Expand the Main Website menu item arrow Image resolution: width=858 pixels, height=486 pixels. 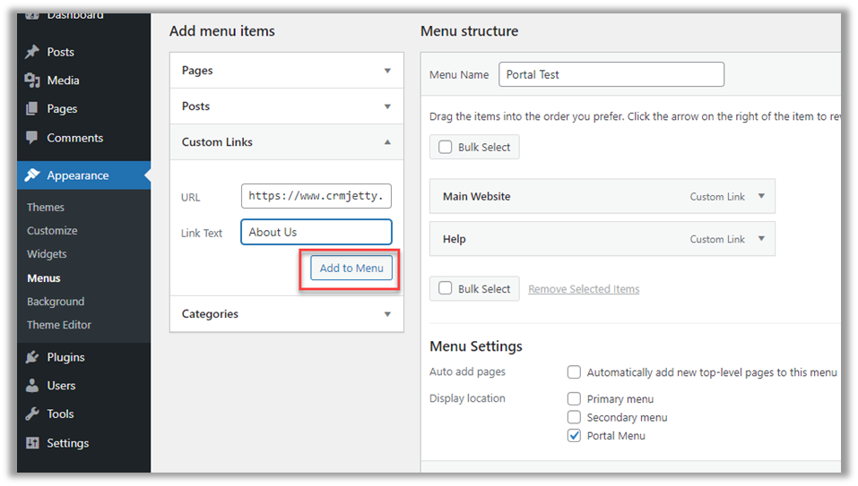pyautogui.click(x=761, y=197)
